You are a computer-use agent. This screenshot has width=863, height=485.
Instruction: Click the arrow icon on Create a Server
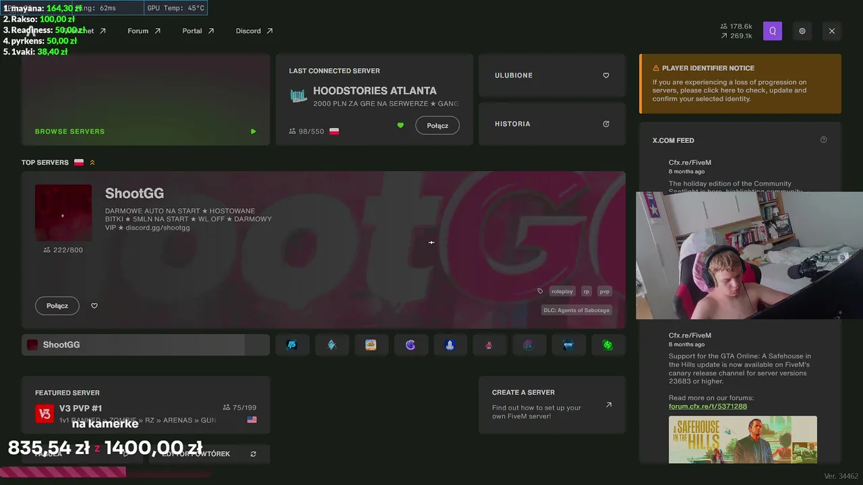coord(608,405)
